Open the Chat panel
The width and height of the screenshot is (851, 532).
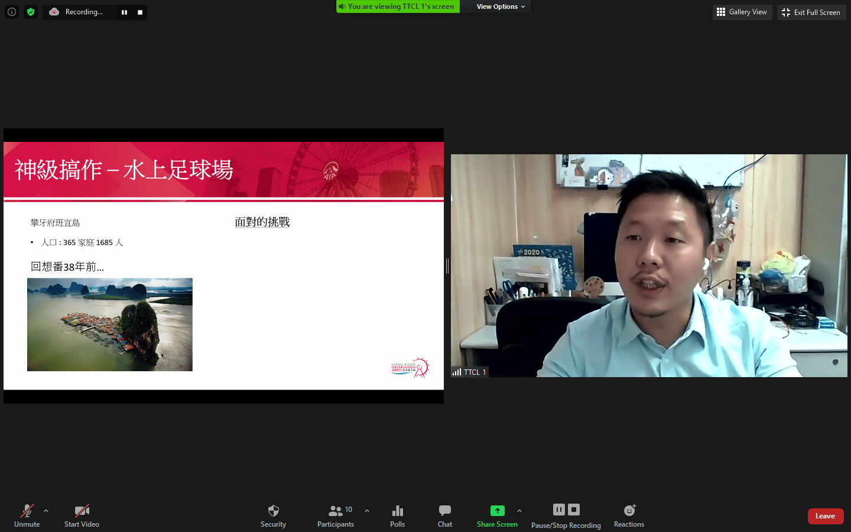tap(445, 511)
